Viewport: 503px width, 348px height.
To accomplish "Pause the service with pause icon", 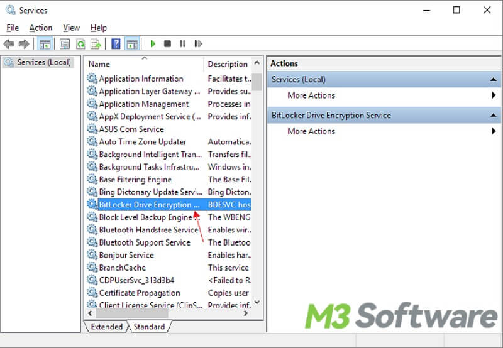I will pyautogui.click(x=182, y=43).
